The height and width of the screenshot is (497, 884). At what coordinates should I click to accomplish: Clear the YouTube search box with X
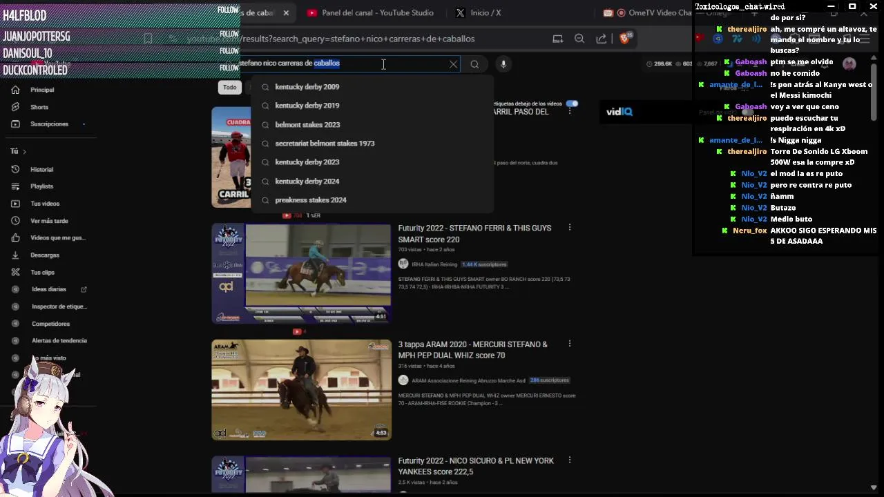pyautogui.click(x=453, y=64)
